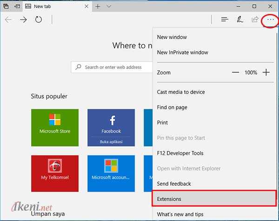Image resolution: width=279 pixels, height=221 pixels.
Task: Open the Settings and more ellipsis
Action: tap(270, 20)
